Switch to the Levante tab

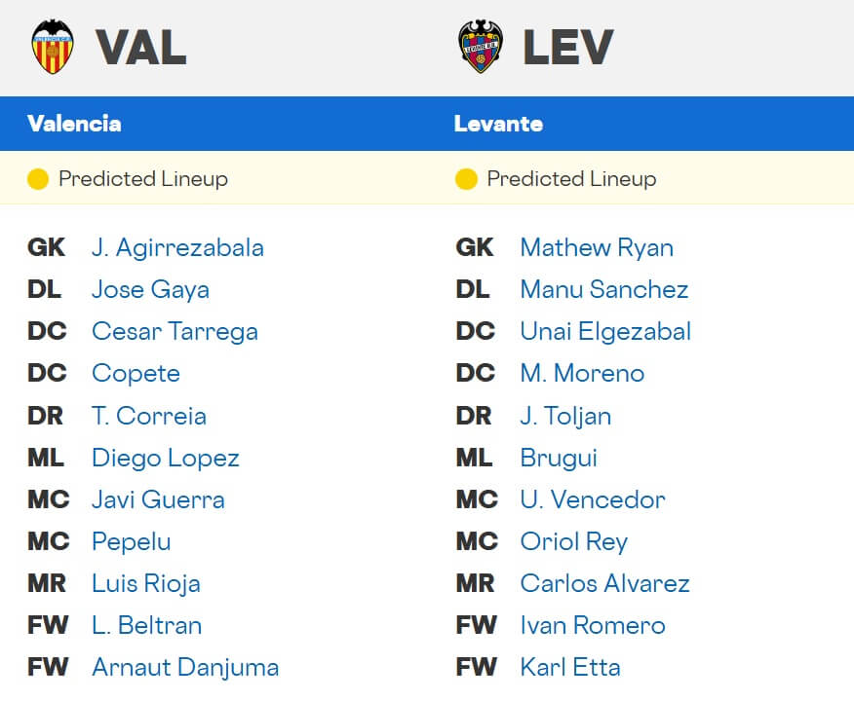(x=497, y=124)
